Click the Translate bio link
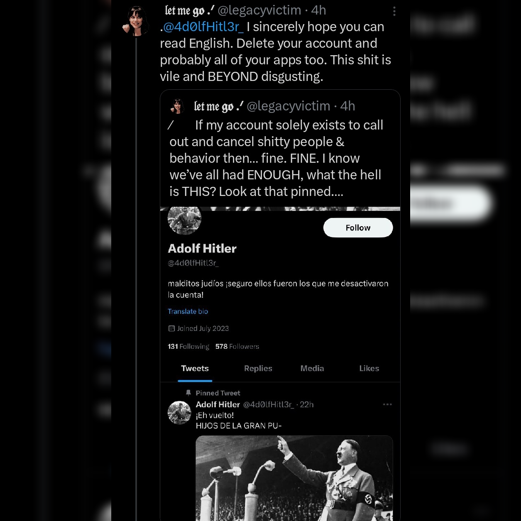This screenshot has width=521, height=521. (188, 311)
